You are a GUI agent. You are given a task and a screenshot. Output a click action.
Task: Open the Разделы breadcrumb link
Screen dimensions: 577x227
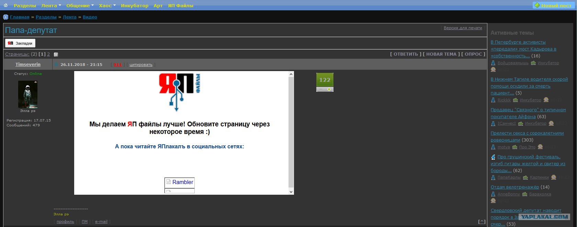46,17
